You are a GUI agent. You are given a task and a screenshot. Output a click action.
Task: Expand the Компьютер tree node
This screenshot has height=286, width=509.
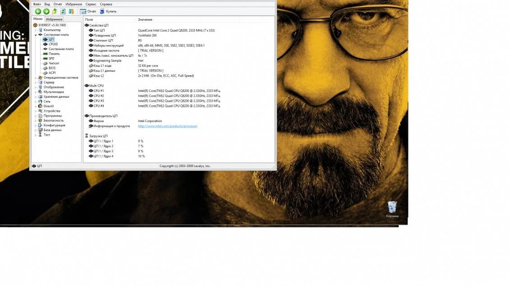pos(36,30)
